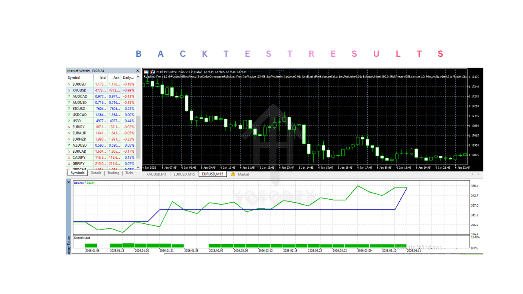Click the BTCUSD up-arrow trend icon
523x294 pixels.
(x=69, y=109)
